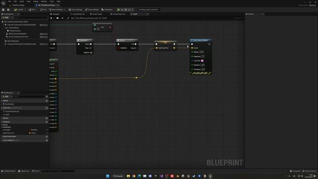Add a new variable with plus icon

(x=47, y=122)
